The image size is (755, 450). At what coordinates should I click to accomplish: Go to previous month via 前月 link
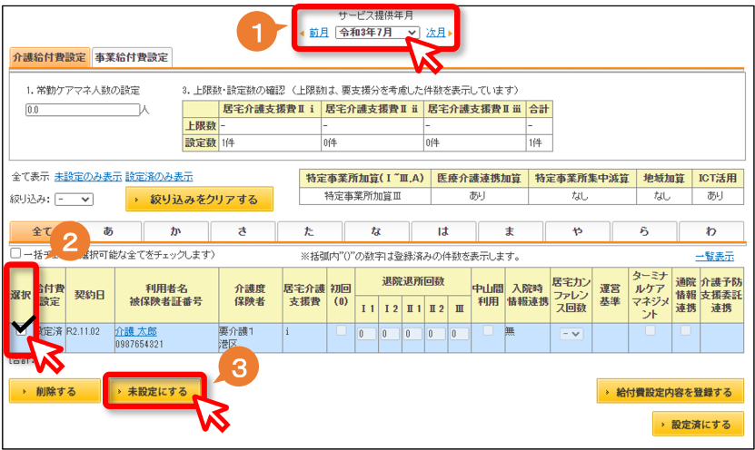[x=318, y=33]
